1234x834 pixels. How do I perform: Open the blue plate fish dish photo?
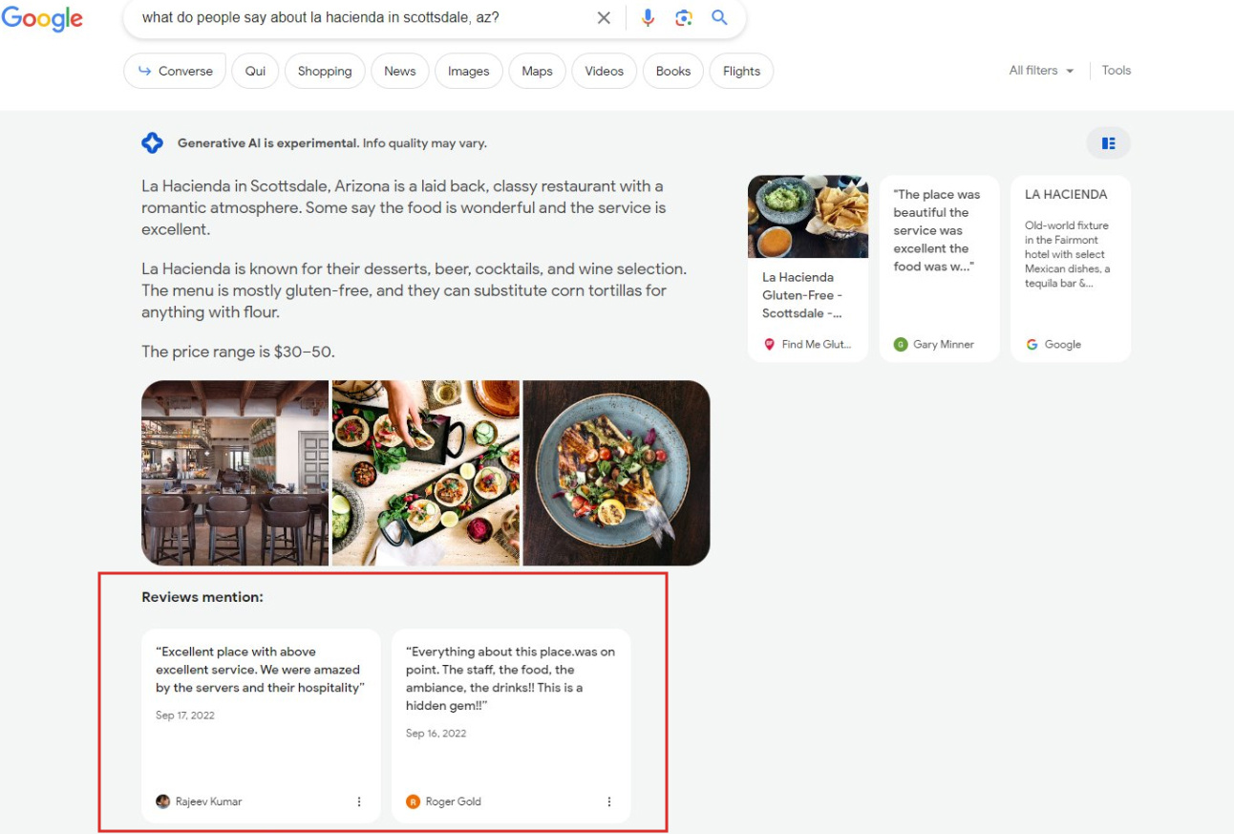pyautogui.click(x=616, y=473)
